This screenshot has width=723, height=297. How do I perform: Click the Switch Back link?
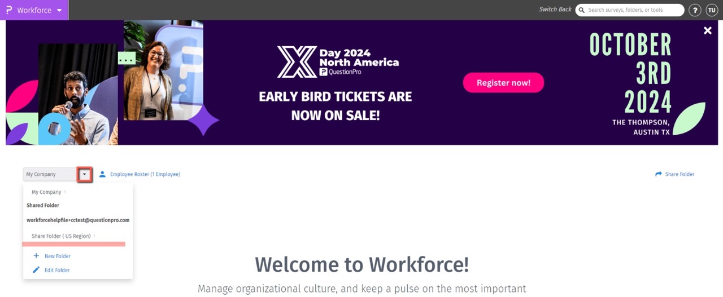[x=555, y=10]
